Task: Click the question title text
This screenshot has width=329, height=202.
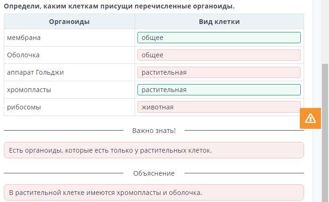Action: click(x=119, y=6)
